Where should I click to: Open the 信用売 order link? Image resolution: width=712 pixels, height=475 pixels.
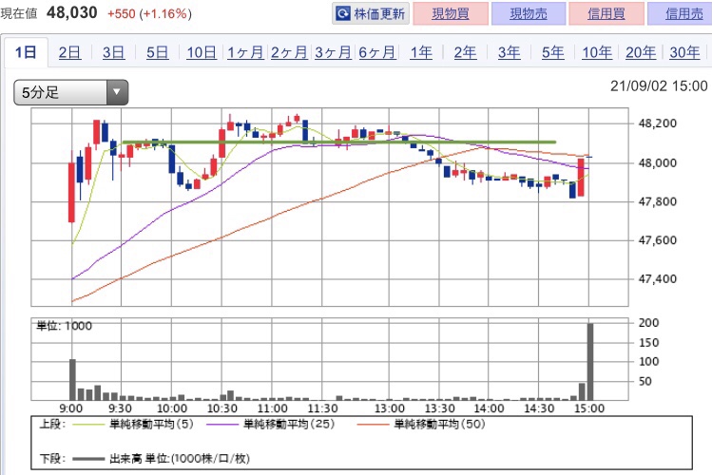click(x=682, y=13)
